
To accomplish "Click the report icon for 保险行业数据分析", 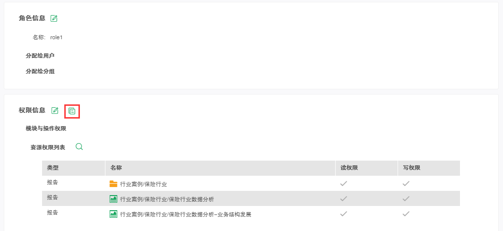I will [113, 199].
